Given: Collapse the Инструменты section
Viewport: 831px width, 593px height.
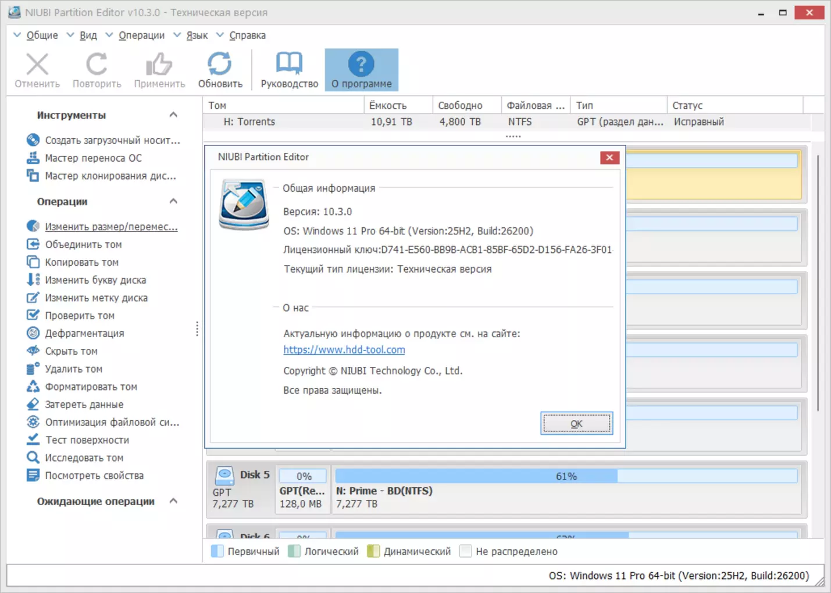Looking at the screenshot, I should (x=173, y=115).
